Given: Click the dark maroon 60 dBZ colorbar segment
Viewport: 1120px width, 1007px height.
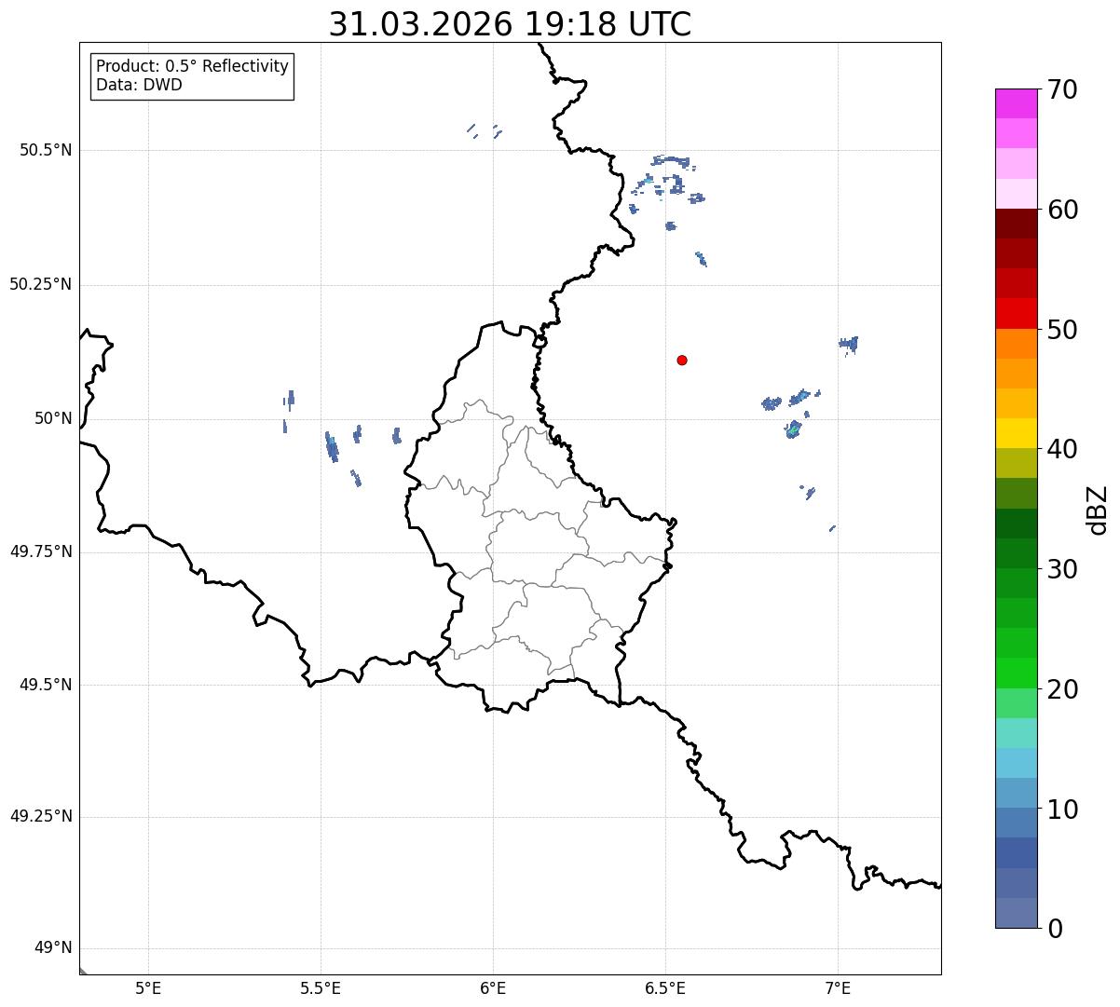Looking at the screenshot, I should pyautogui.click(x=1016, y=224).
